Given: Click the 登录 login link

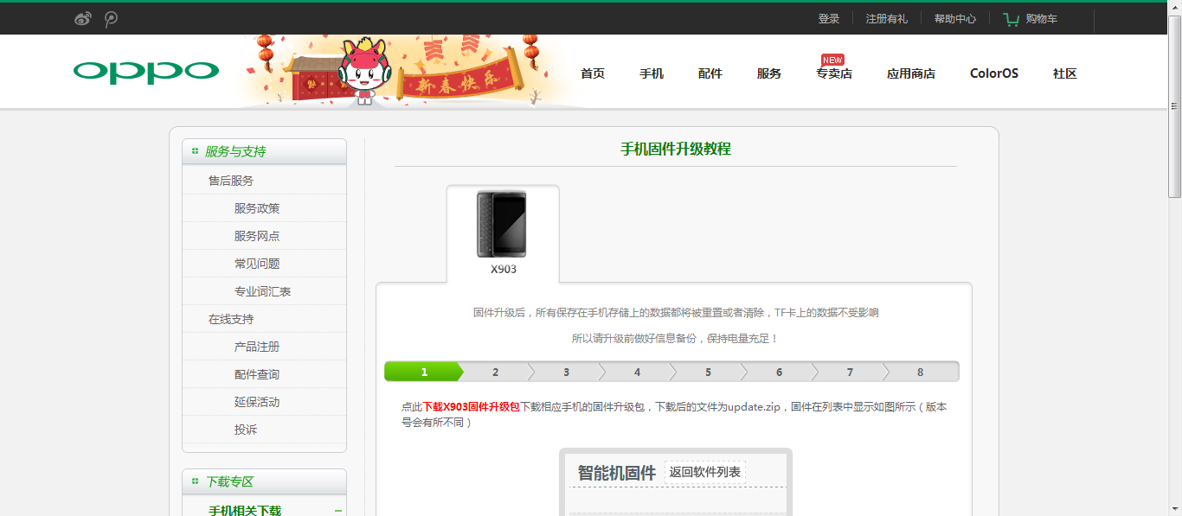Looking at the screenshot, I should tap(829, 19).
